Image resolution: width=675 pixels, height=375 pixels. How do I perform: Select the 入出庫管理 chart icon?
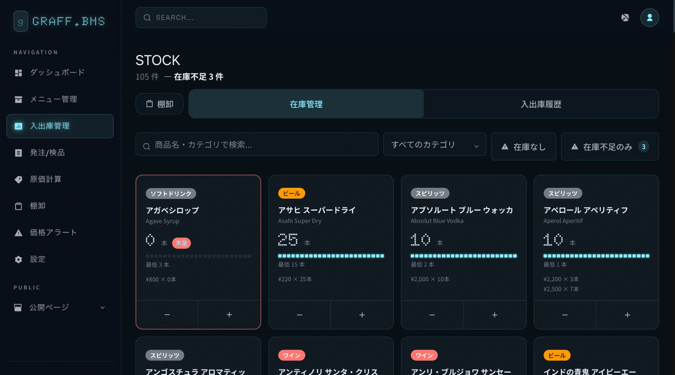(19, 126)
